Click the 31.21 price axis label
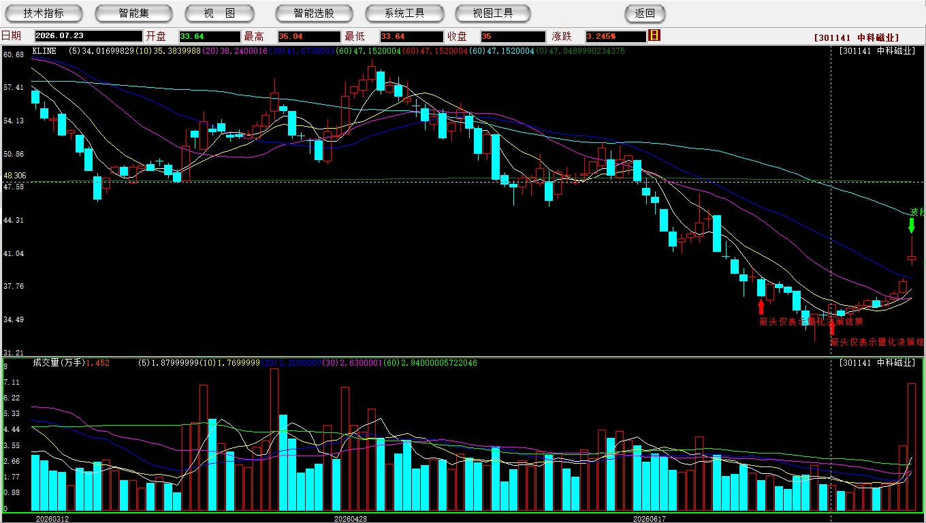Image resolution: width=926 pixels, height=523 pixels. [13, 353]
